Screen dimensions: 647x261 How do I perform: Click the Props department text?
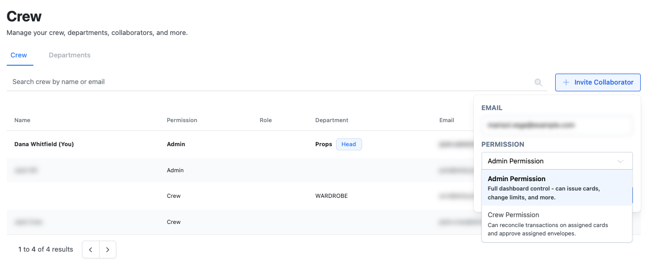coord(323,145)
